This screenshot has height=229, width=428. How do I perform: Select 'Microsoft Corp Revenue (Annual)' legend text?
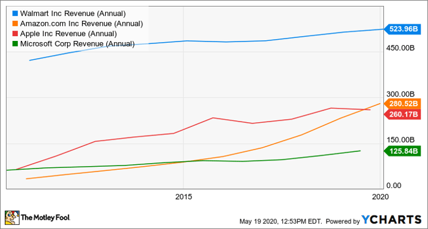(78, 44)
